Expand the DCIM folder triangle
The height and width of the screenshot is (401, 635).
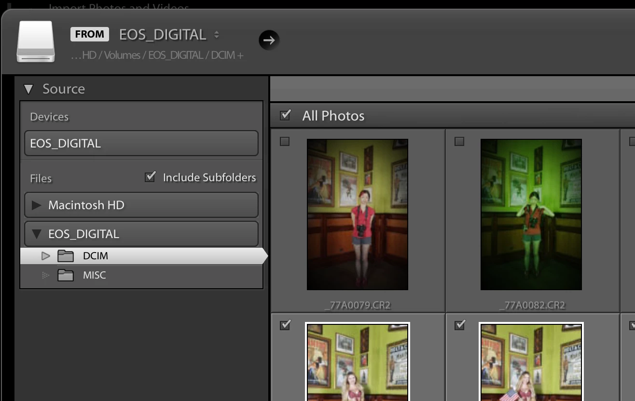pyautogui.click(x=46, y=256)
